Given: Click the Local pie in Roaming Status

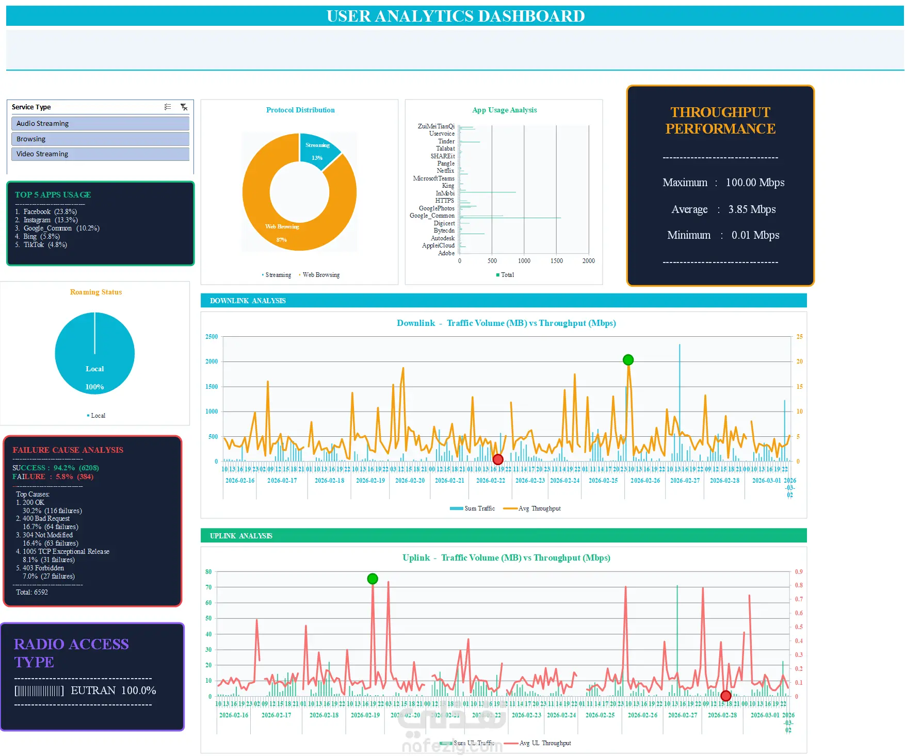Looking at the screenshot, I should click(95, 353).
